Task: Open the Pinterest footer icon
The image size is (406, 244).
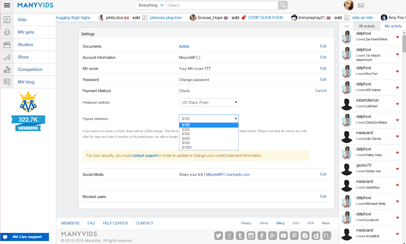Action: coord(294,236)
